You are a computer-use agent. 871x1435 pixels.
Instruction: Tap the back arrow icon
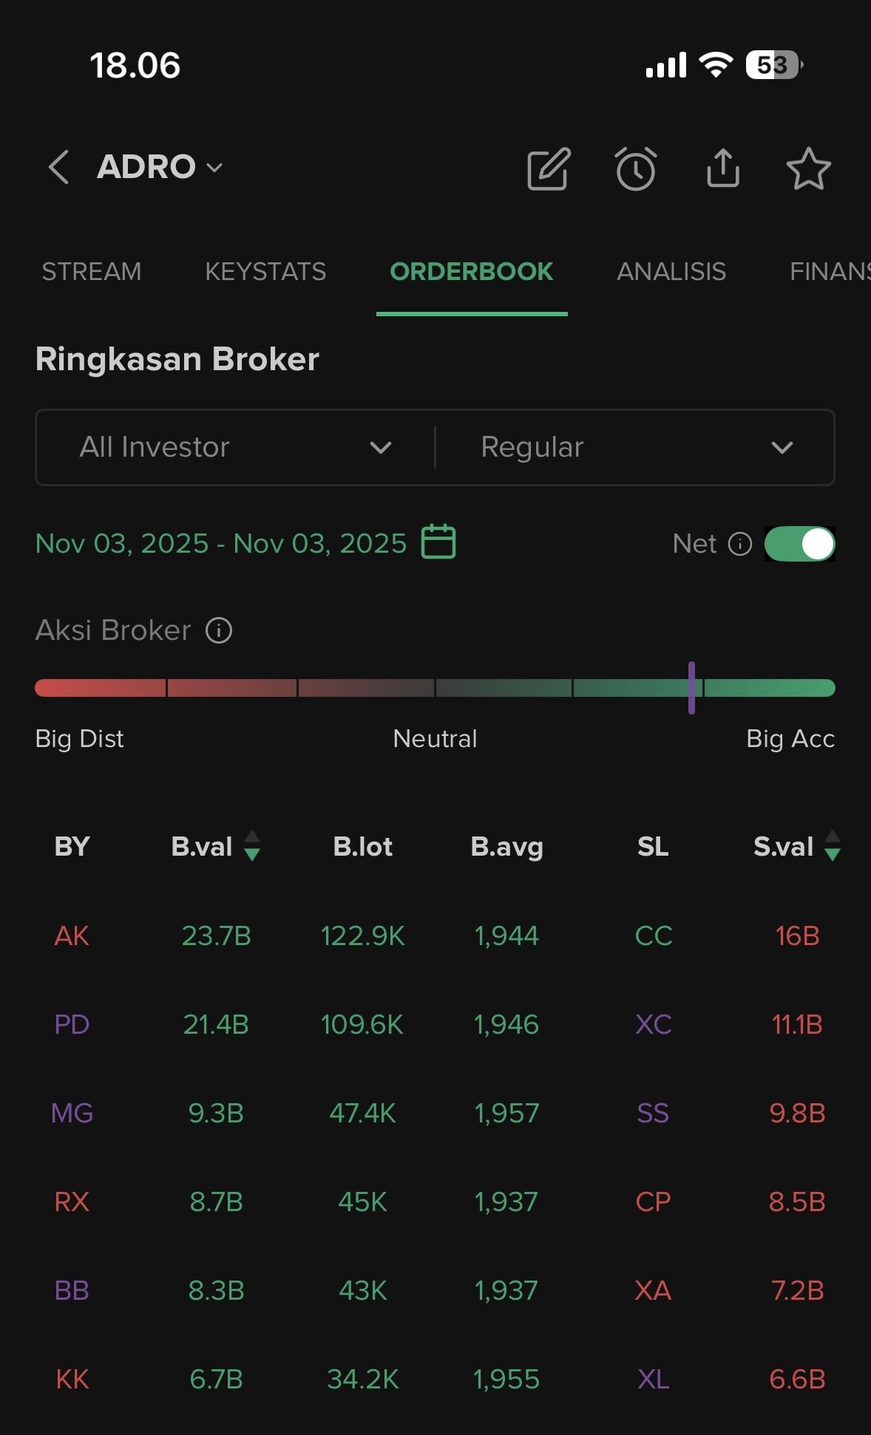(59, 167)
